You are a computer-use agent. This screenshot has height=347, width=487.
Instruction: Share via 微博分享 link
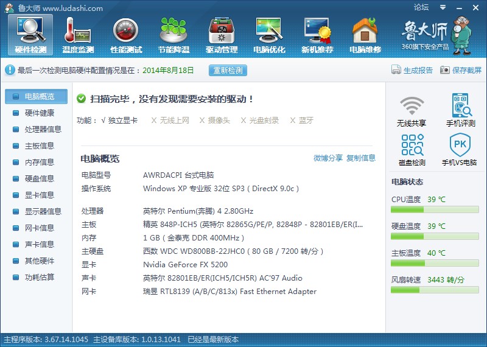pyautogui.click(x=328, y=158)
